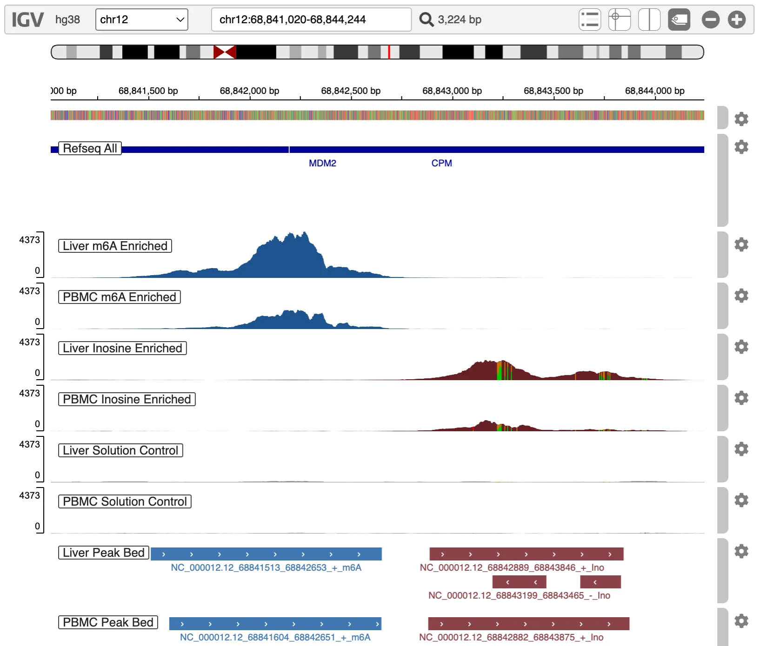
Task: Select the Liver m6A peak feature bar
Action: (x=266, y=554)
